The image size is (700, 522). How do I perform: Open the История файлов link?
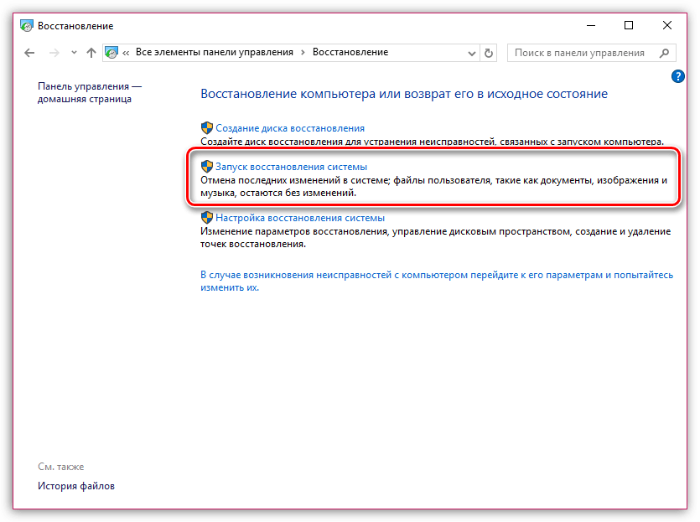pos(76,486)
